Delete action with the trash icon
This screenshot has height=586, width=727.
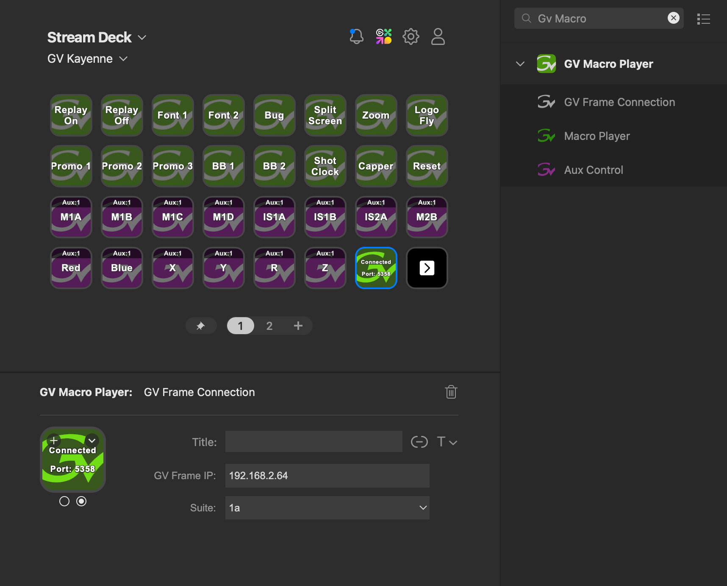click(451, 392)
